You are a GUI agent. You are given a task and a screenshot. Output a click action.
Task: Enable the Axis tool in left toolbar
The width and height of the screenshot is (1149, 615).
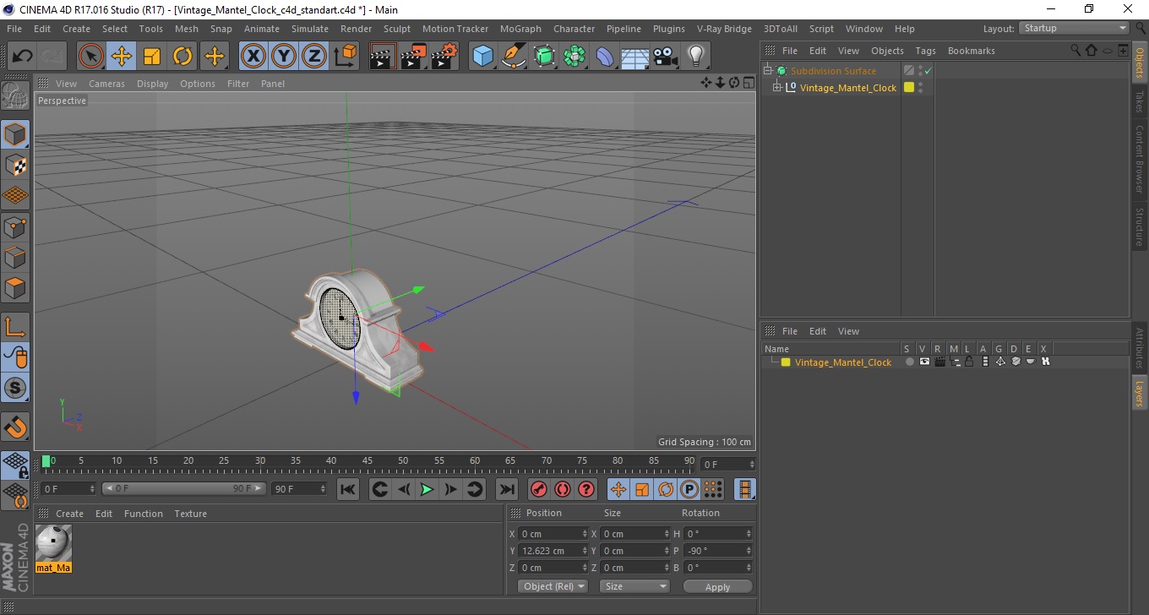click(15, 327)
